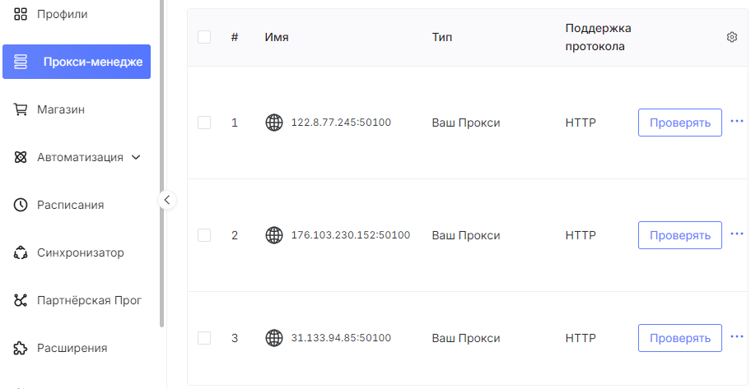Check the box for proxy row 1
Screen dimensions: 751x389
point(204,123)
